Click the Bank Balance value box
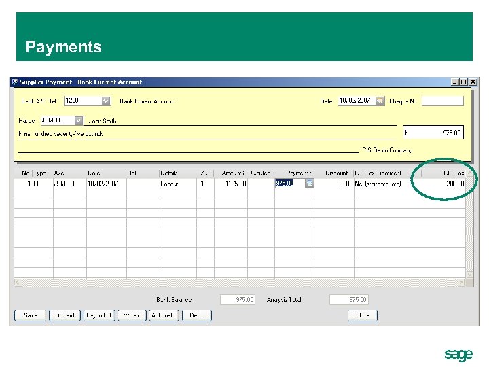The width and height of the screenshot is (489, 367). click(238, 300)
